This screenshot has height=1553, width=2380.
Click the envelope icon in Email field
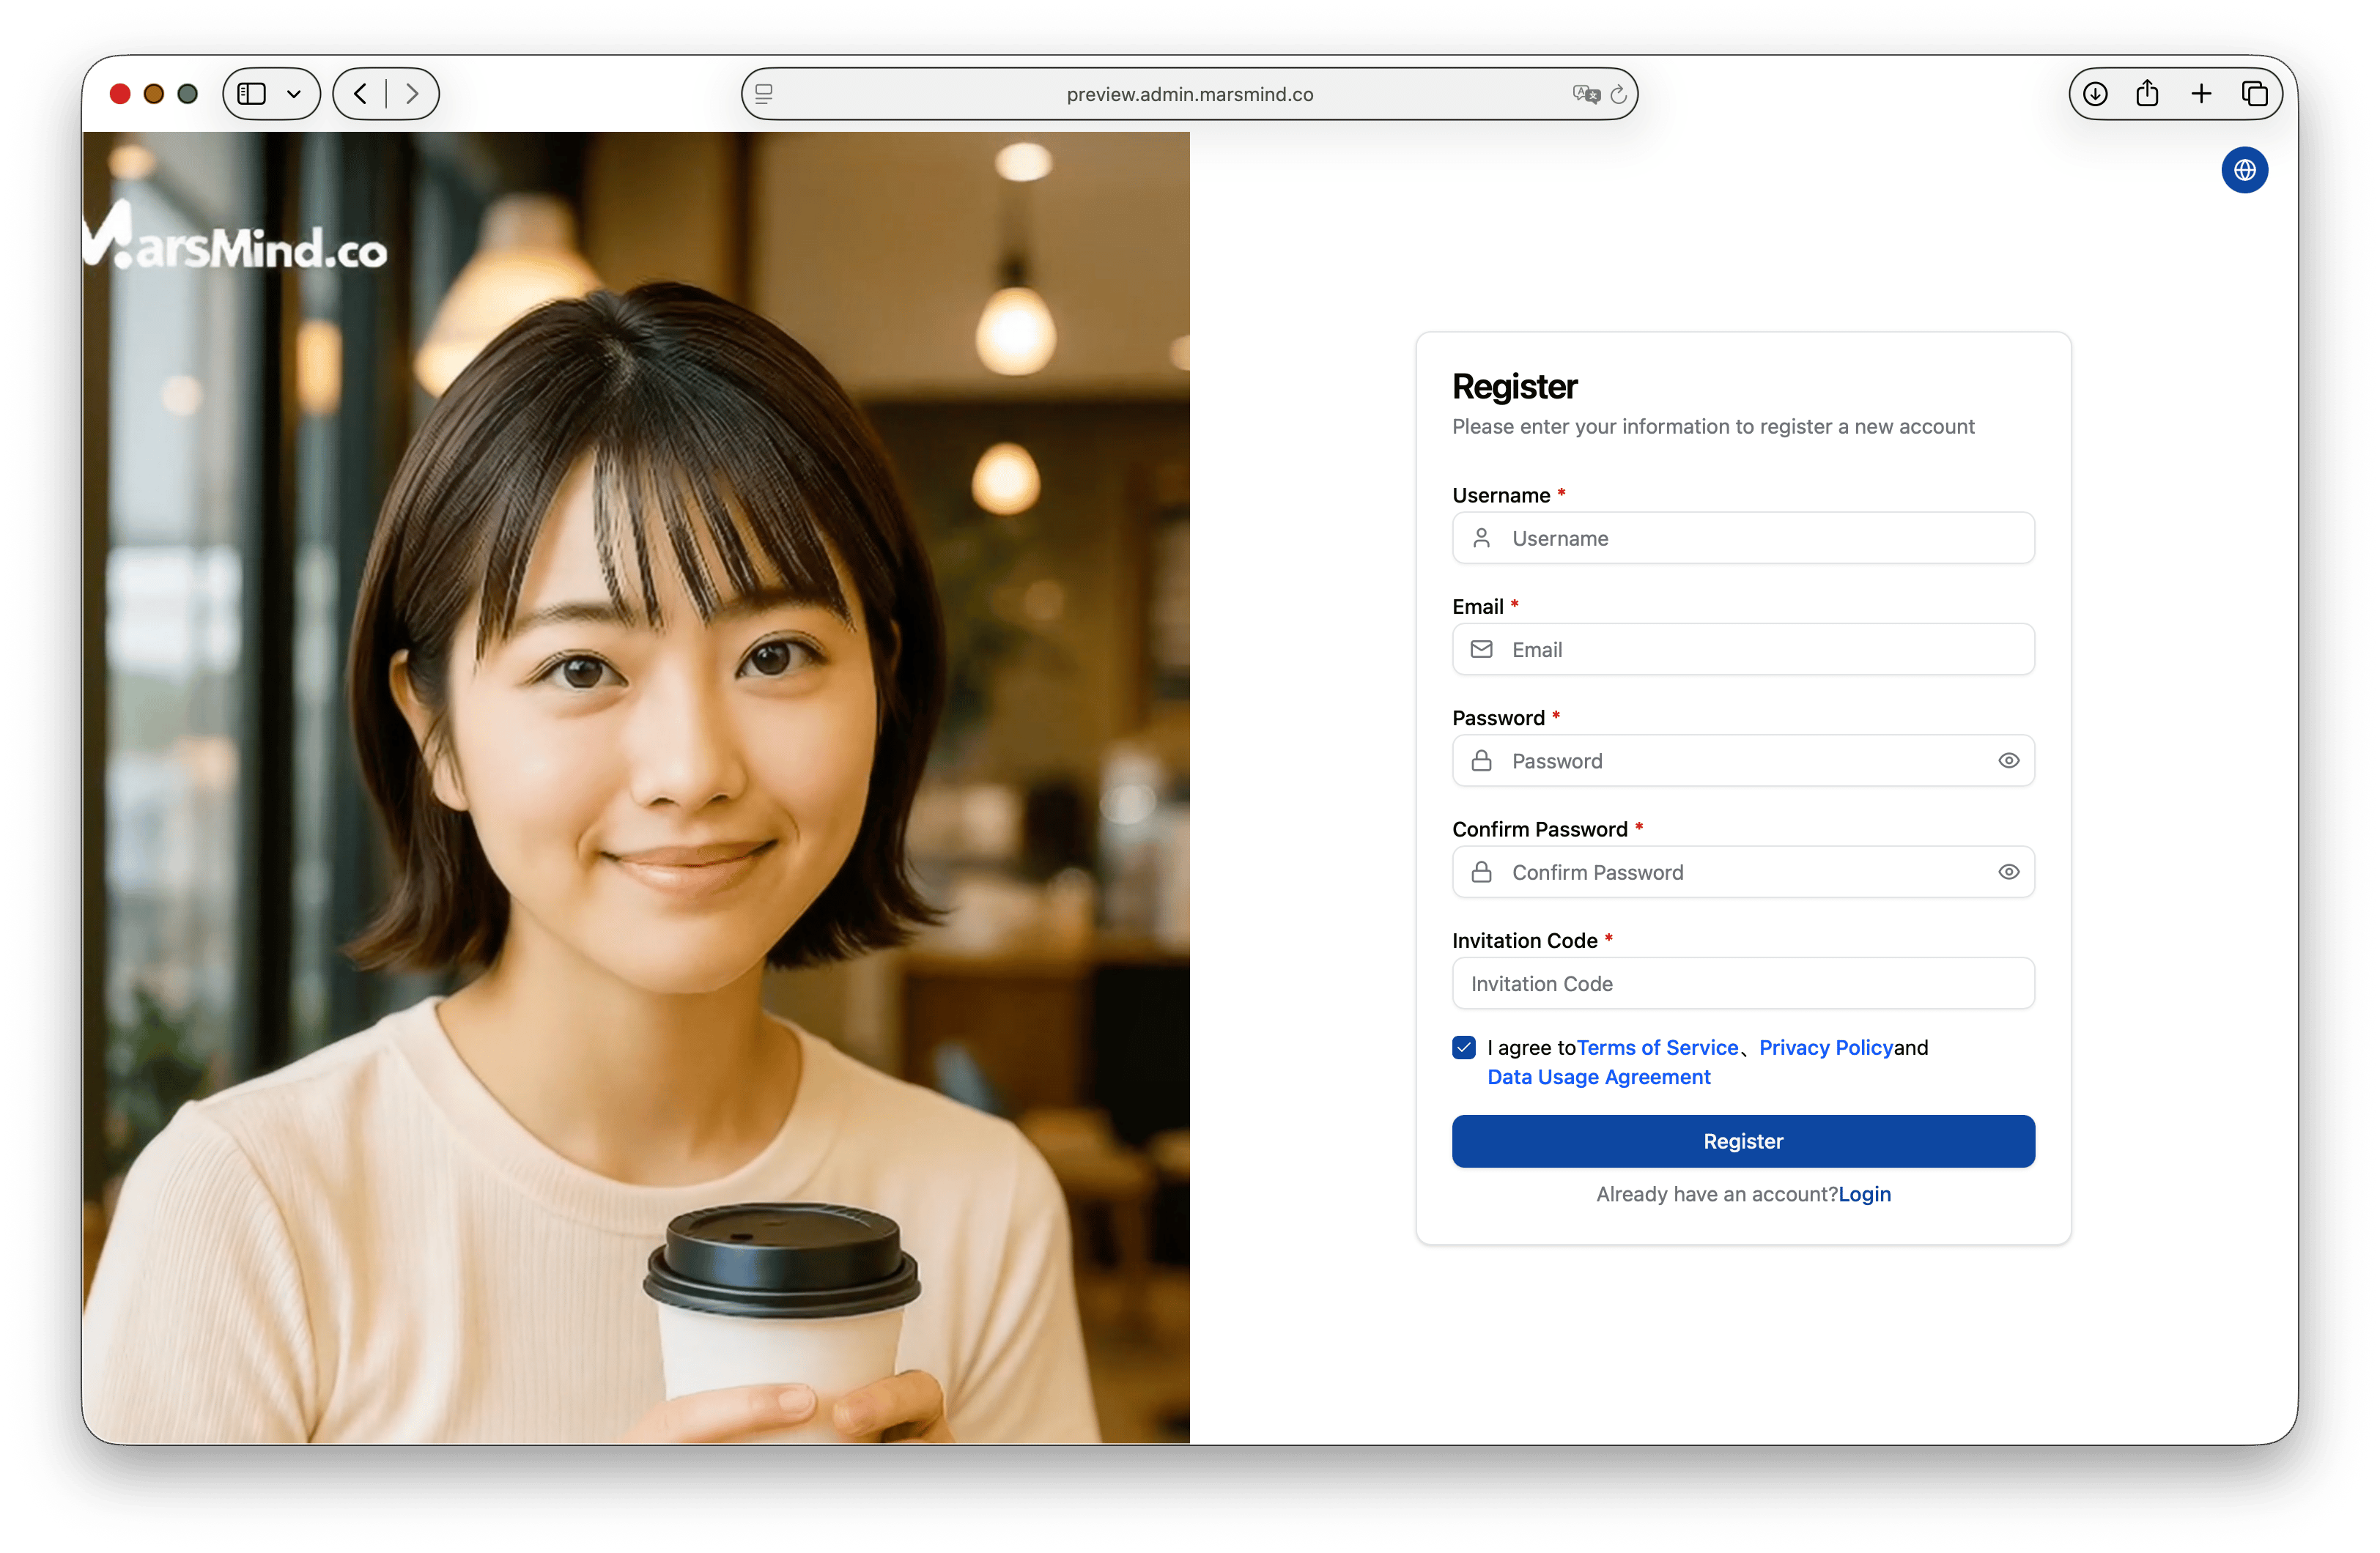pyautogui.click(x=1481, y=649)
